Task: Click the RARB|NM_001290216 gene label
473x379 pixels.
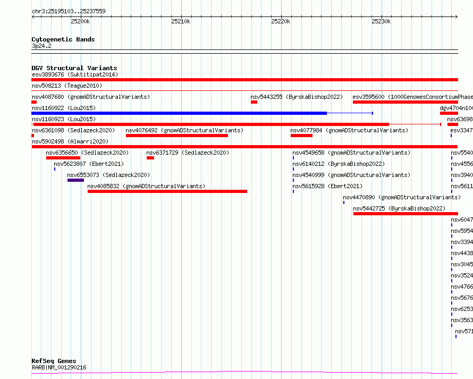Action: click(x=59, y=367)
